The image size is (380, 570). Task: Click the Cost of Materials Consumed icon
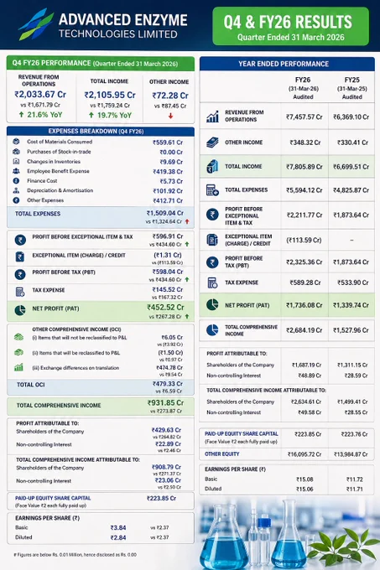16,142
